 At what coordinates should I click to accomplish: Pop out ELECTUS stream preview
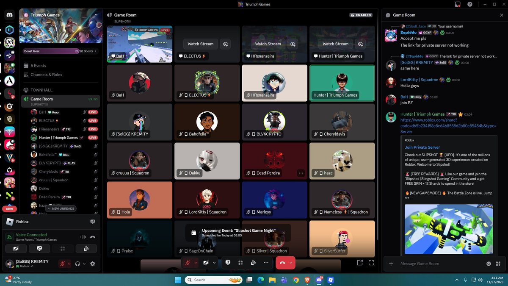pyautogui.click(x=225, y=44)
